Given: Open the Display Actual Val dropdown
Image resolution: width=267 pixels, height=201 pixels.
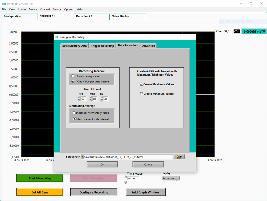Looking at the screenshot, I should (x=171, y=178).
